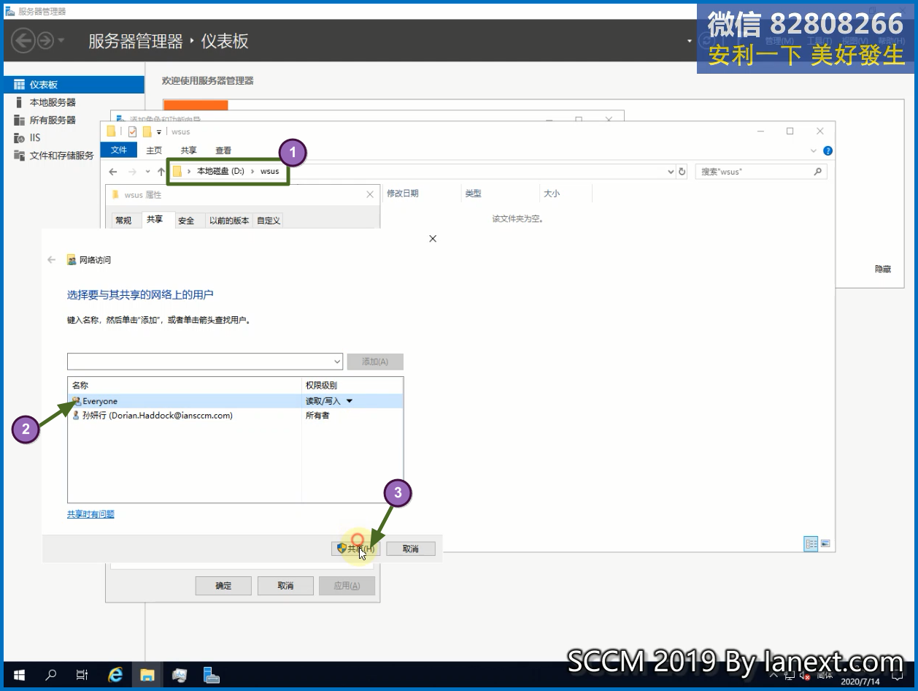Switch Explorer to details view icon
The height and width of the screenshot is (691, 918).
click(811, 543)
